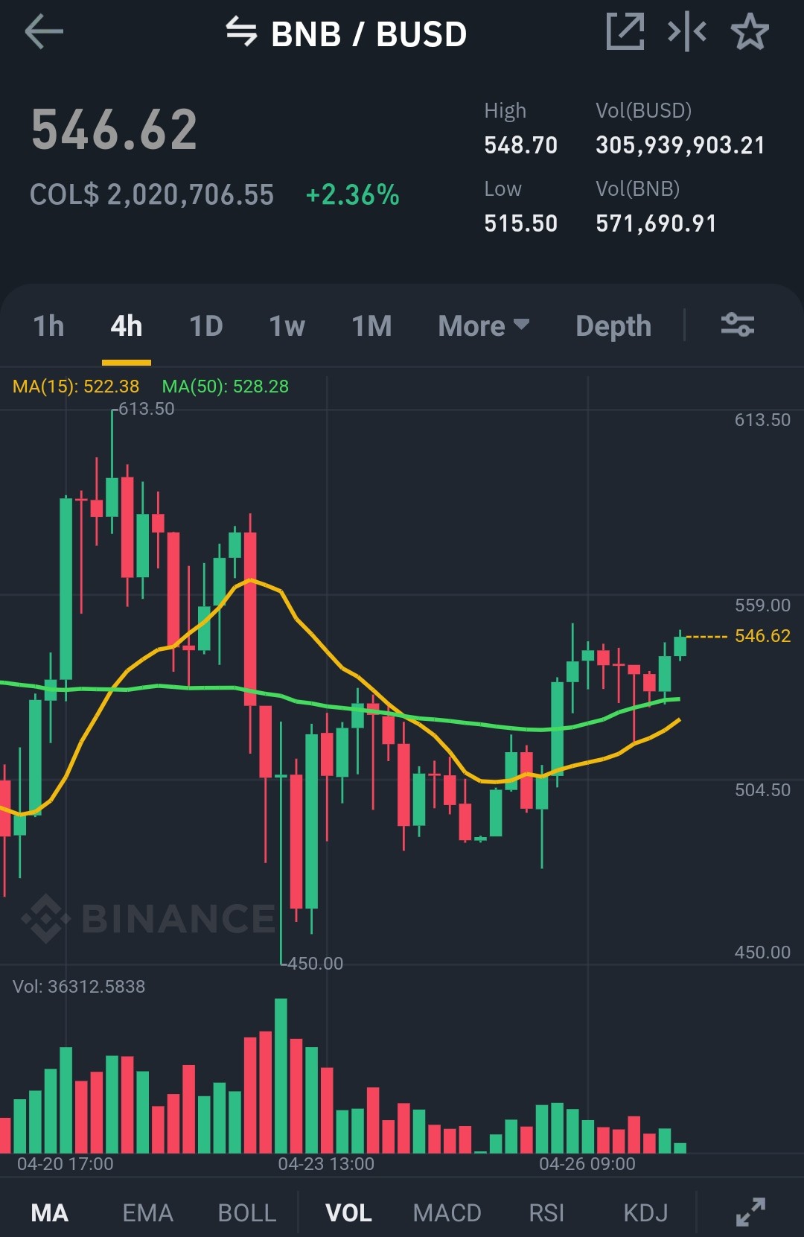The width and height of the screenshot is (804, 1237).
Task: Open the Depth chart view
Action: click(613, 326)
